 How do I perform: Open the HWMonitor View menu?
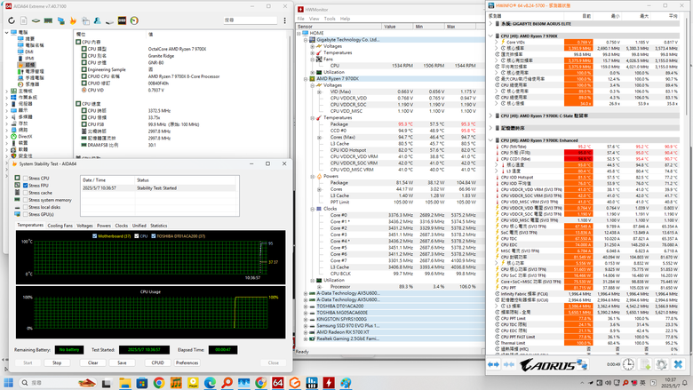(315, 19)
